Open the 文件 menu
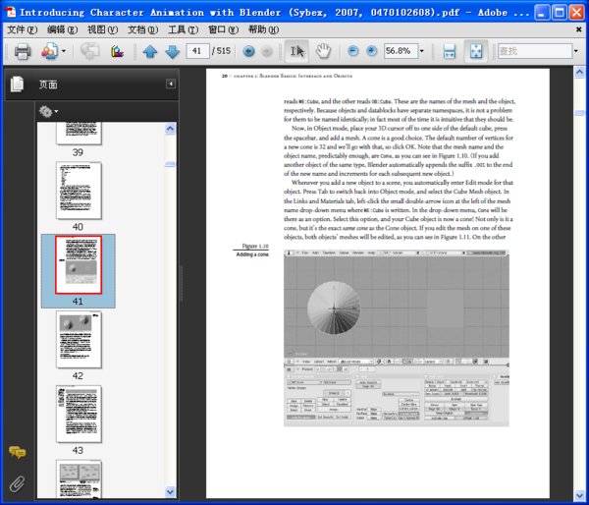The height and width of the screenshot is (505, 589). [23, 29]
